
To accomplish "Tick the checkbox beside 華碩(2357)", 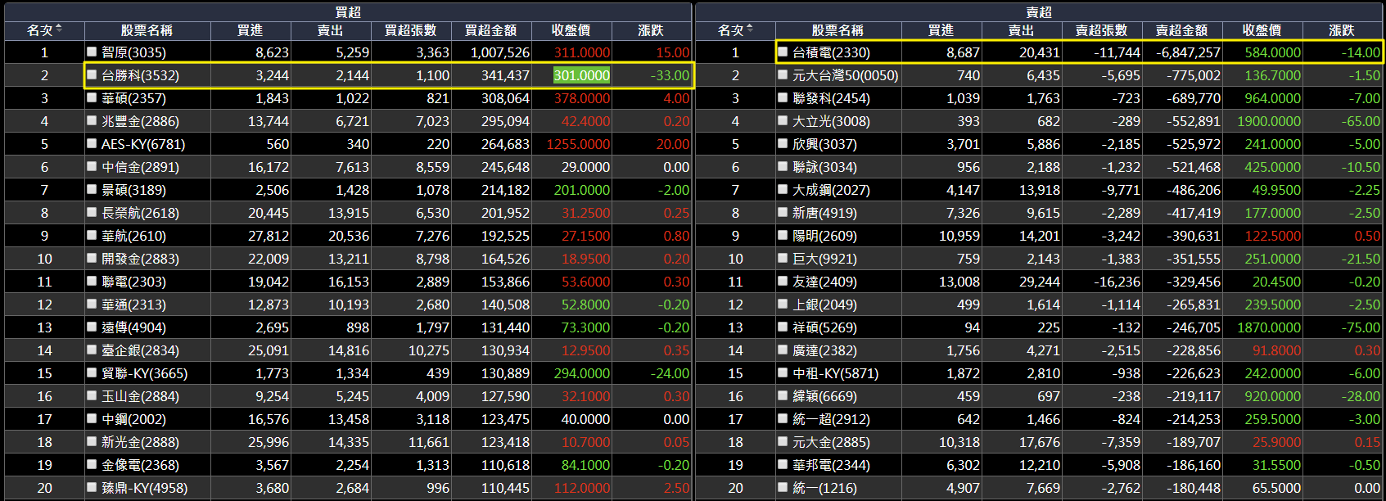I will coord(93,97).
